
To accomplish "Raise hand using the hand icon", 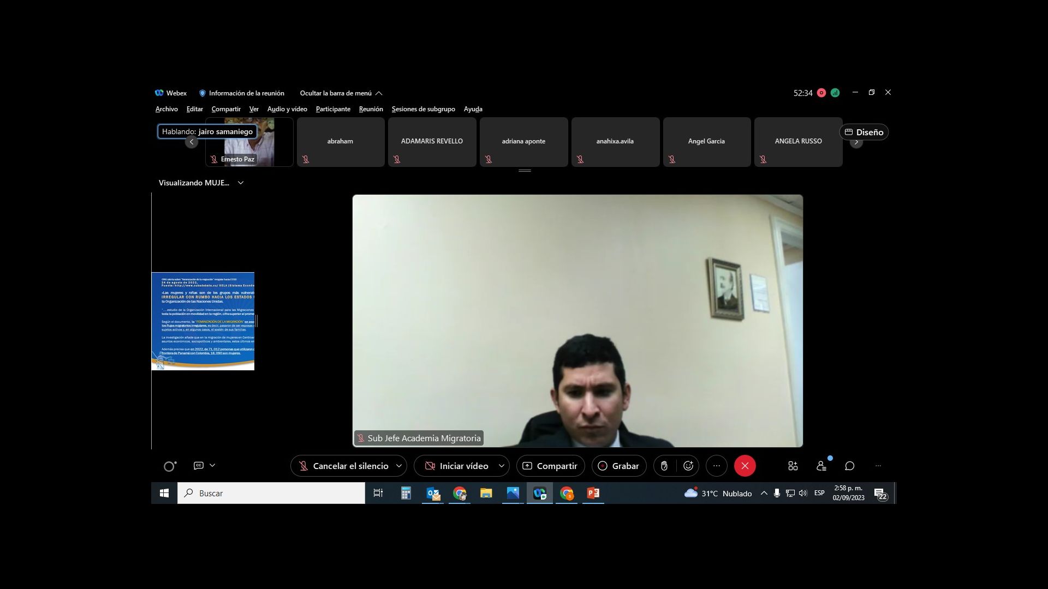I will coord(664,466).
